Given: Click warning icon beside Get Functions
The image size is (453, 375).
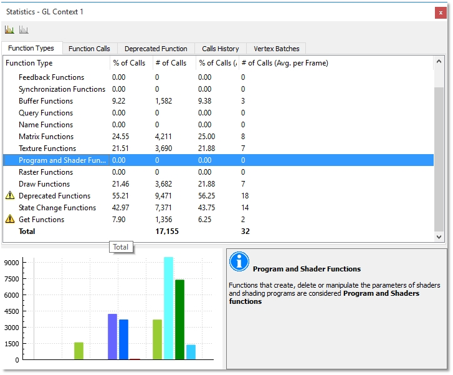Looking at the screenshot, I should [x=10, y=220].
